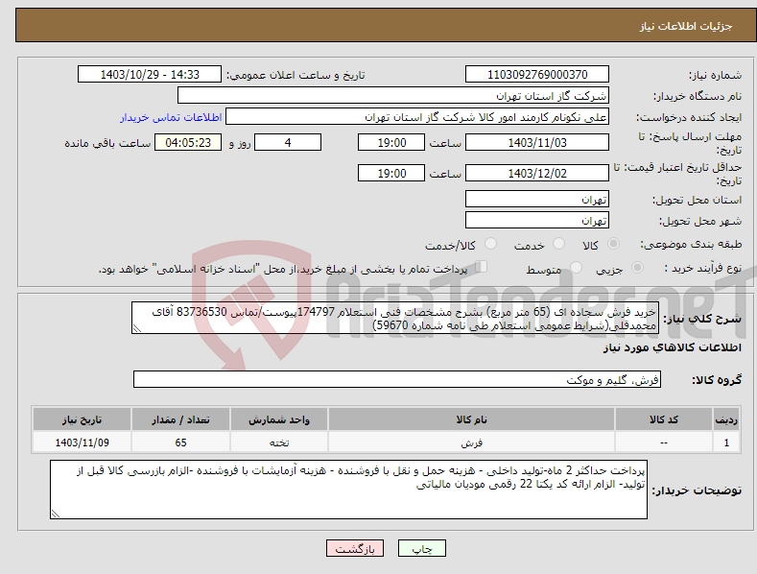
Task: Click the شهر محل تحویل field
Action: (x=537, y=221)
